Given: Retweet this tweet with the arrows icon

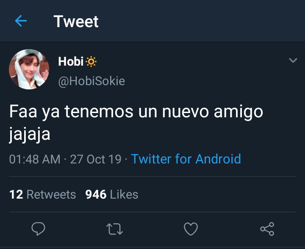Looking at the screenshot, I should [114, 229].
